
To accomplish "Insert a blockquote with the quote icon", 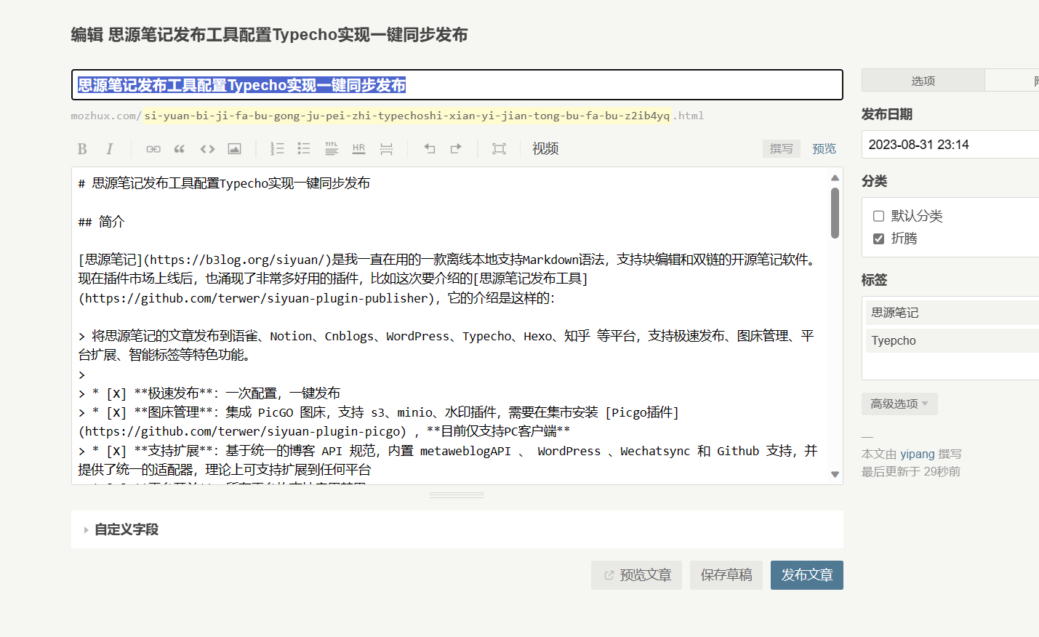I will tap(180, 149).
